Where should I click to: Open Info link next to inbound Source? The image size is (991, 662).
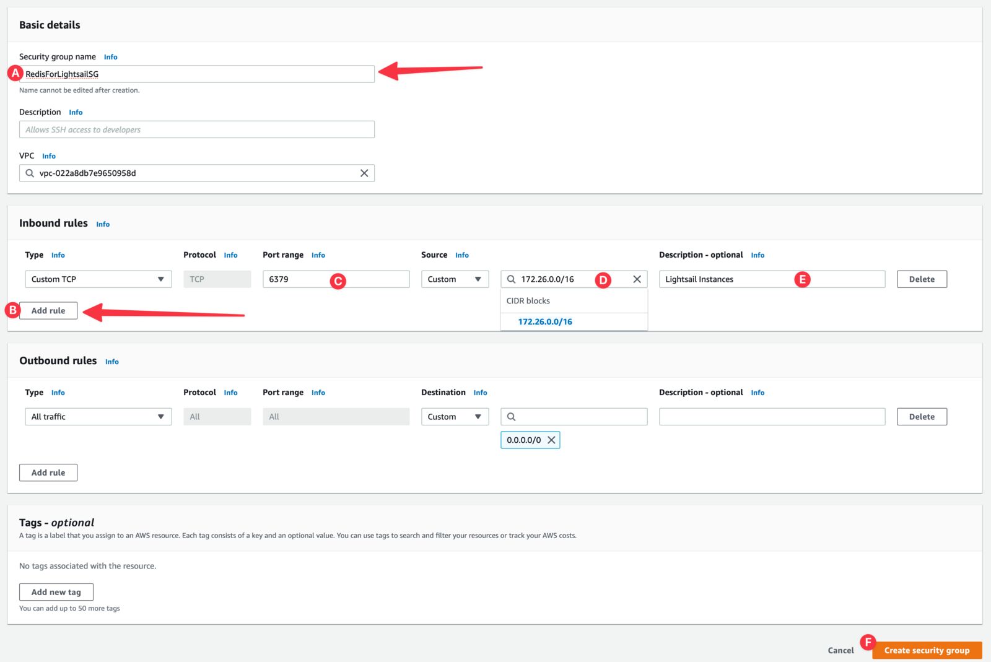(x=462, y=255)
